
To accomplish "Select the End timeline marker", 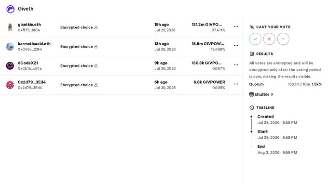I will 251,146.
